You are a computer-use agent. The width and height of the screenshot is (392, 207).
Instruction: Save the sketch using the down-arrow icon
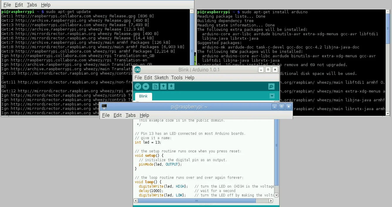(171, 86)
